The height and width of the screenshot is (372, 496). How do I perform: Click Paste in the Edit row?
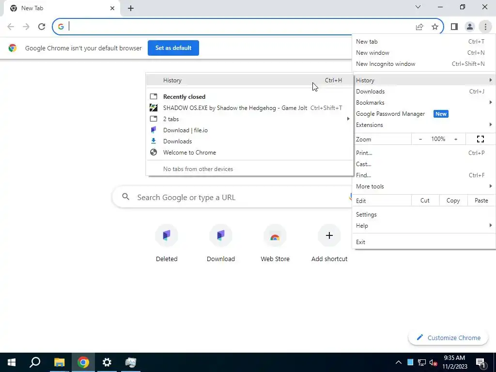coord(481,201)
